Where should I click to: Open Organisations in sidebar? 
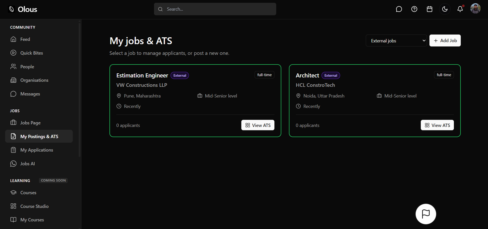(x=39, y=80)
